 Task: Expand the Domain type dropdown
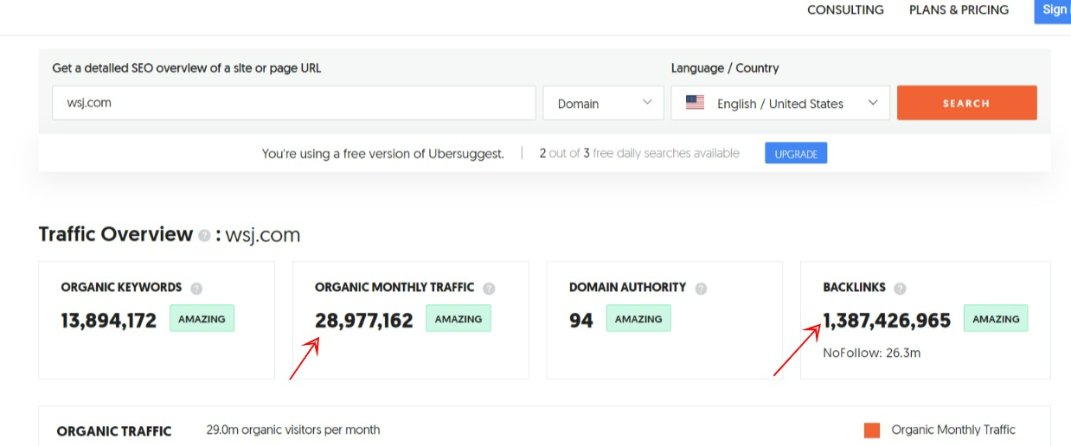tap(603, 103)
